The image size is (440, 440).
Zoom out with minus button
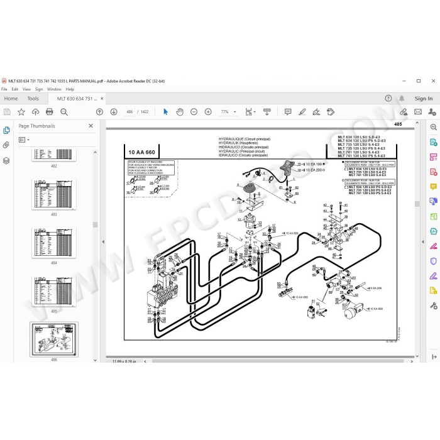[x=194, y=112]
